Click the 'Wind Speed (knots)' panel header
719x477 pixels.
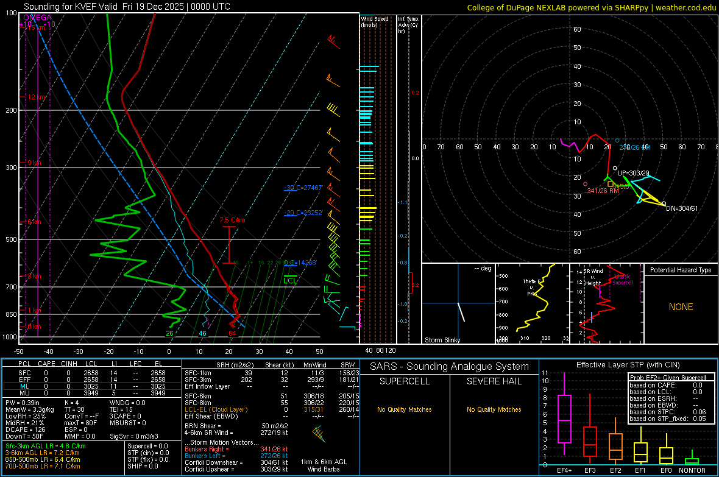(375, 21)
